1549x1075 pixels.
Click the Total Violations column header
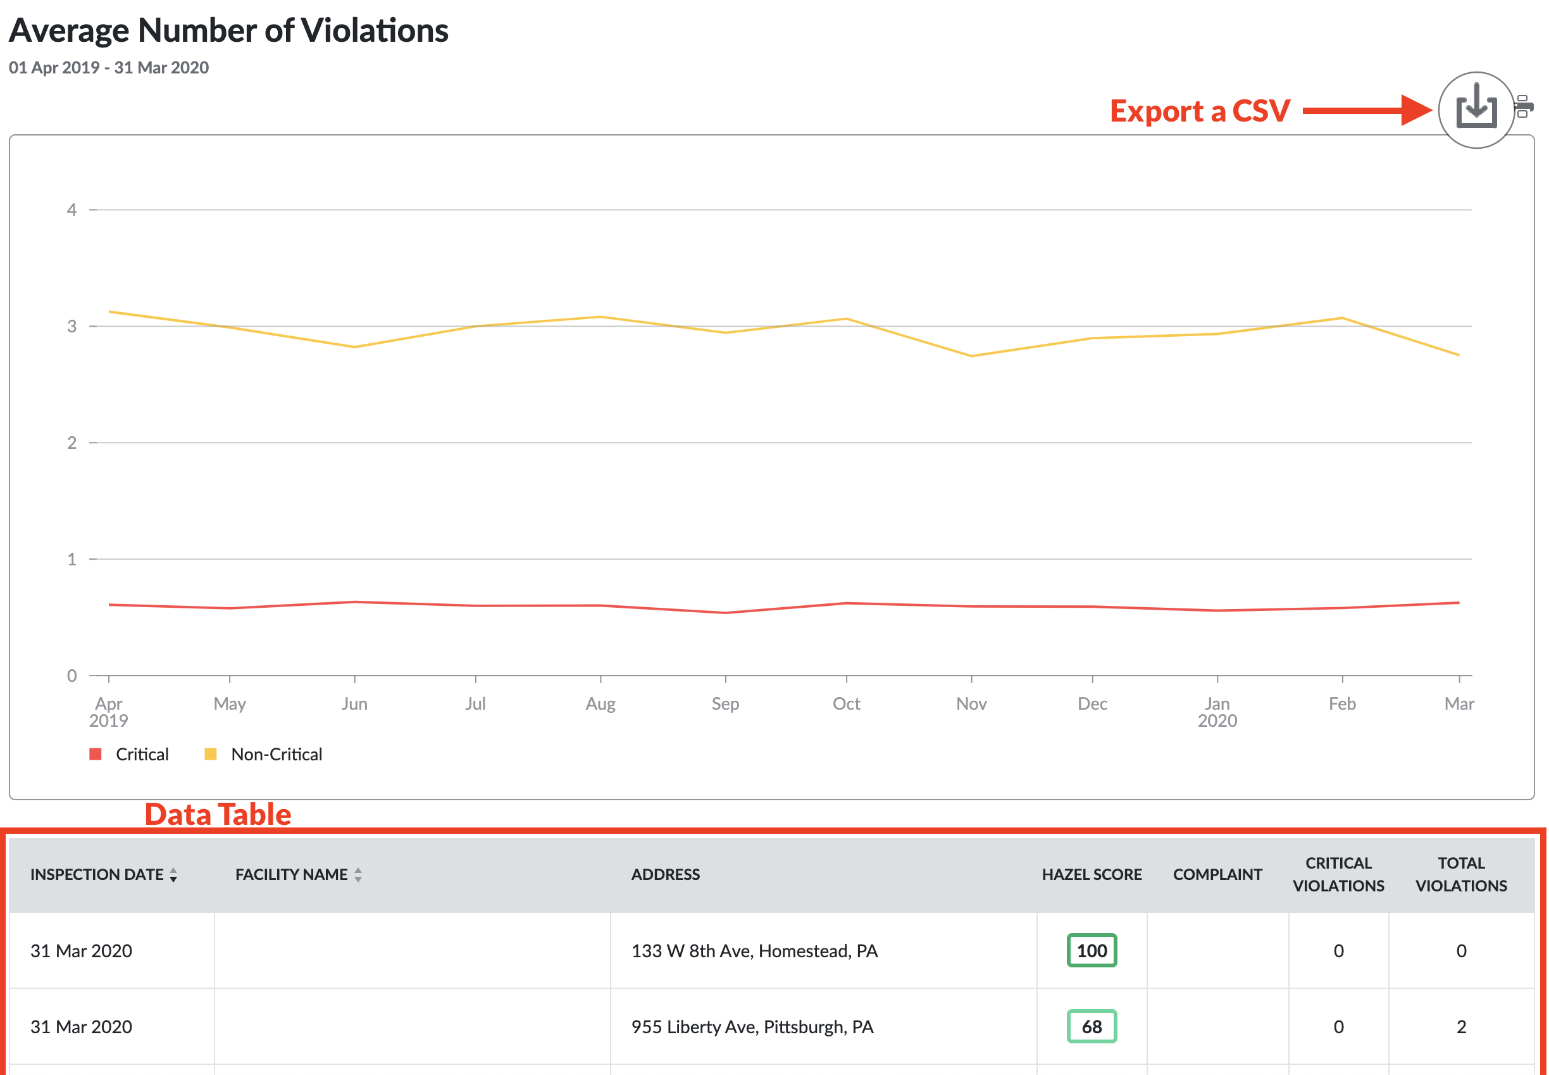click(x=1461, y=875)
